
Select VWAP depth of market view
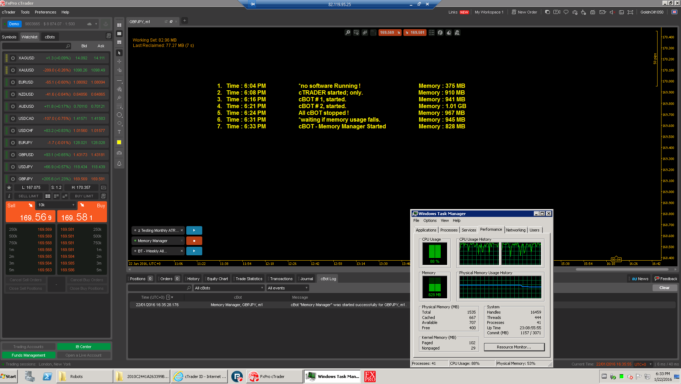pyautogui.click(x=65, y=196)
